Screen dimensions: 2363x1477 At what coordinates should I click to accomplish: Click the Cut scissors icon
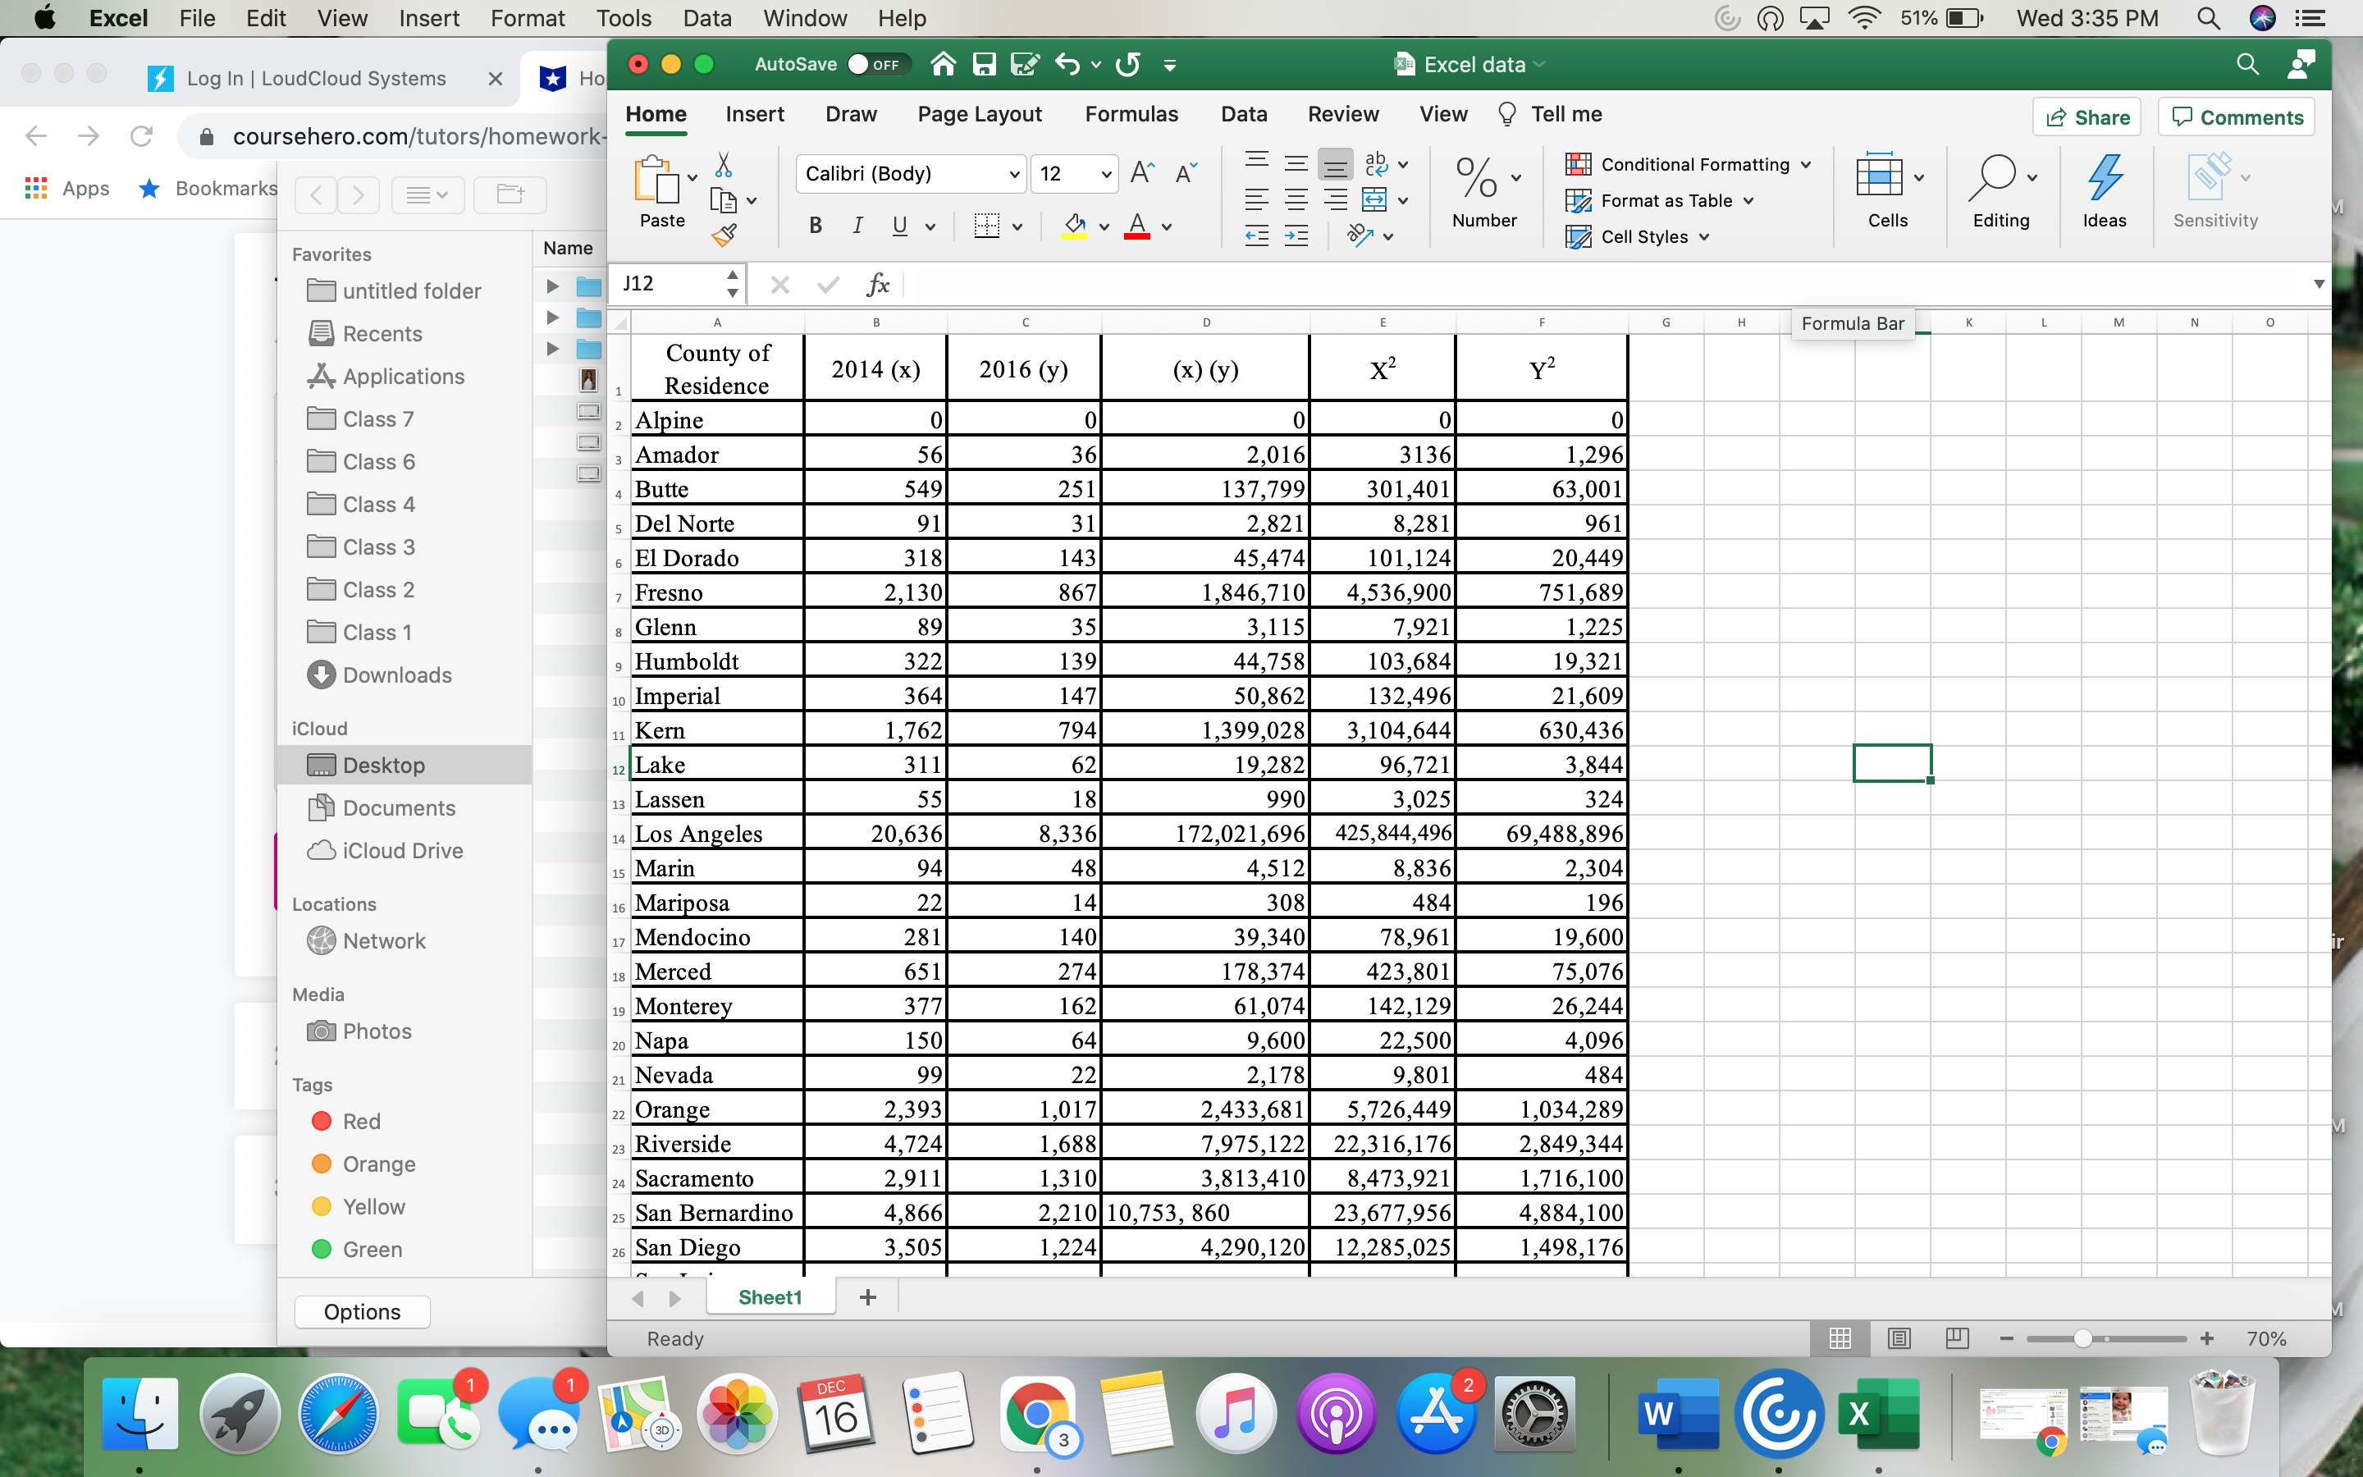point(724,164)
